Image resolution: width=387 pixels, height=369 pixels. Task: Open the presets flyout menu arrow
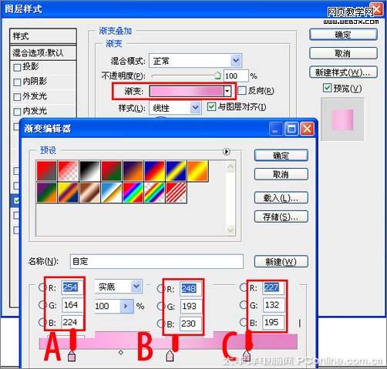point(227,152)
